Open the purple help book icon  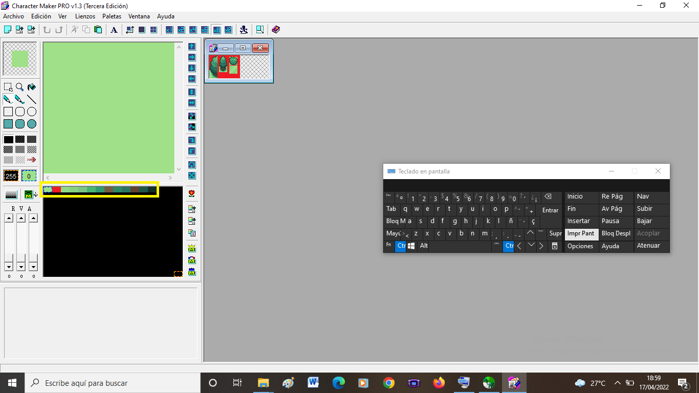coord(276,30)
